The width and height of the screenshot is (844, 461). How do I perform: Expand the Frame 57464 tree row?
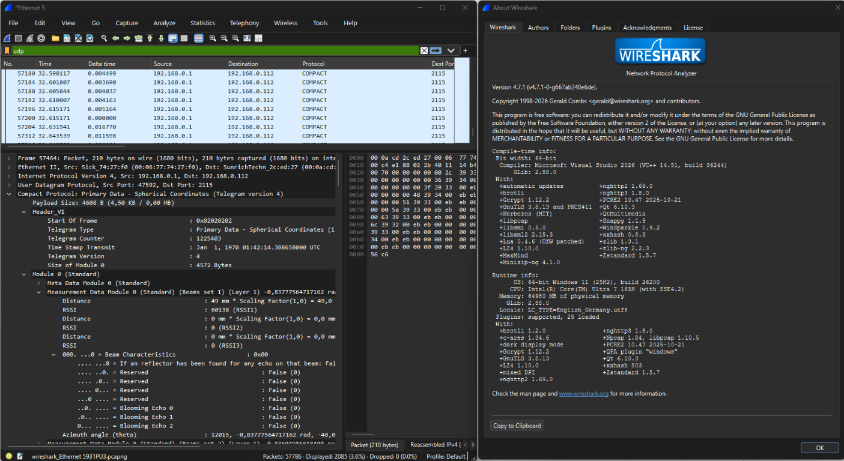click(9, 158)
